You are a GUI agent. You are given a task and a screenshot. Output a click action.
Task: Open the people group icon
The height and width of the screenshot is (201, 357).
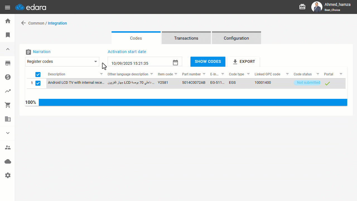(8, 147)
